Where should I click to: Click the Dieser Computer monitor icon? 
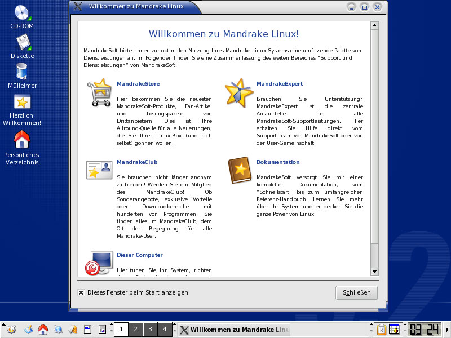99,264
